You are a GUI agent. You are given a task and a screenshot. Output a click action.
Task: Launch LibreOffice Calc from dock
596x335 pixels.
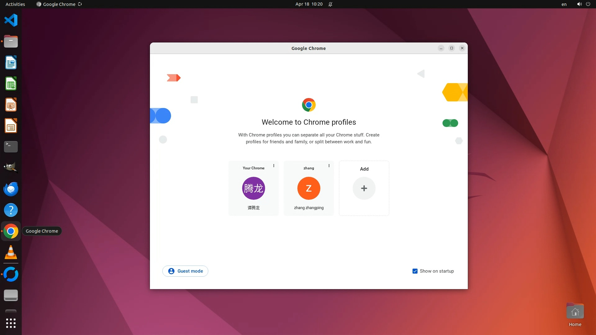(11, 84)
